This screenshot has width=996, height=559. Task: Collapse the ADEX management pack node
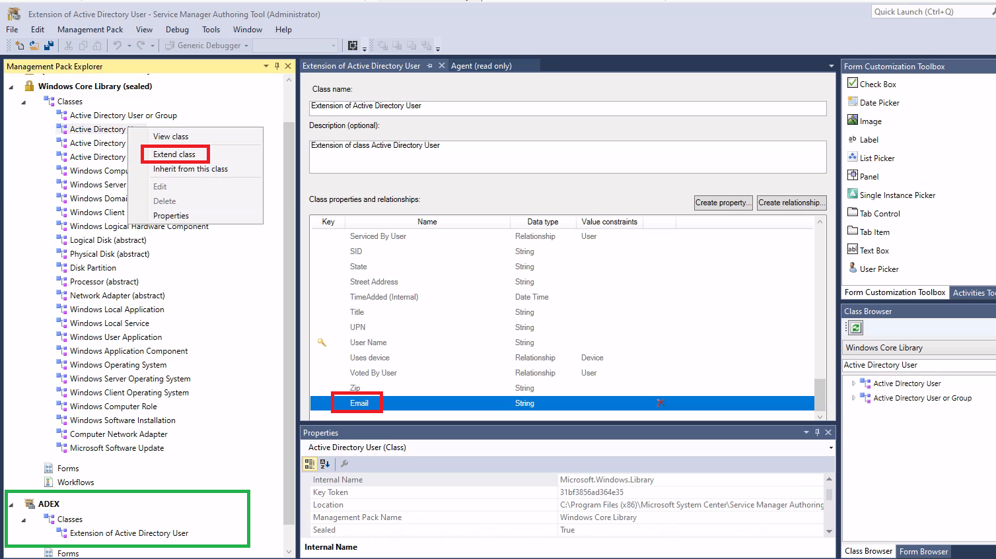(11, 505)
